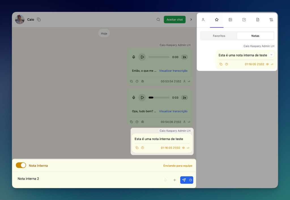Enable the Nota Interna toggle
290x200 pixels.
pos(21,165)
